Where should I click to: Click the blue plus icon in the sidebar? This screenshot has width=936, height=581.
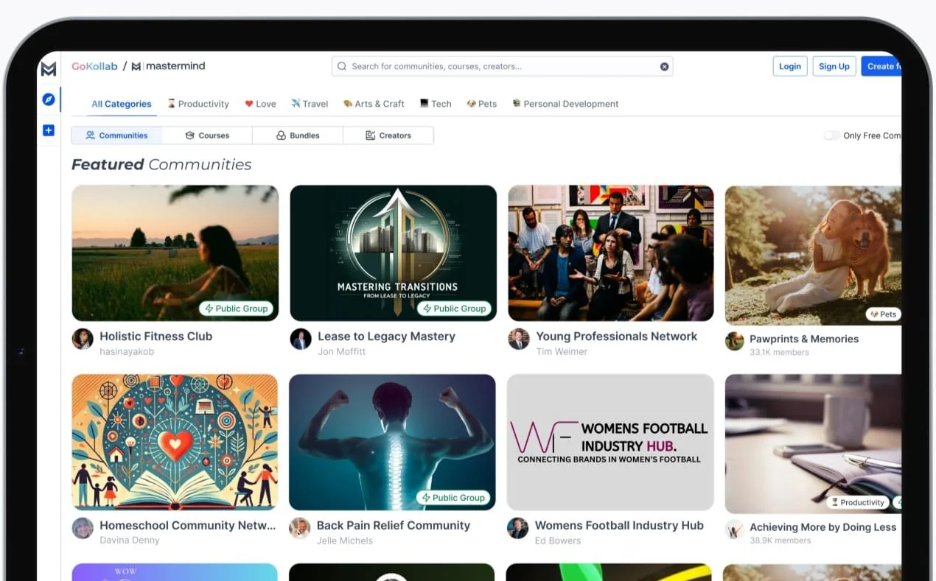point(49,130)
